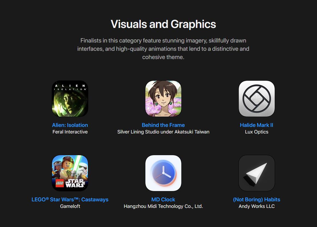Select the Halide Mark II aperture icon
317x227 pixels.
(x=257, y=99)
